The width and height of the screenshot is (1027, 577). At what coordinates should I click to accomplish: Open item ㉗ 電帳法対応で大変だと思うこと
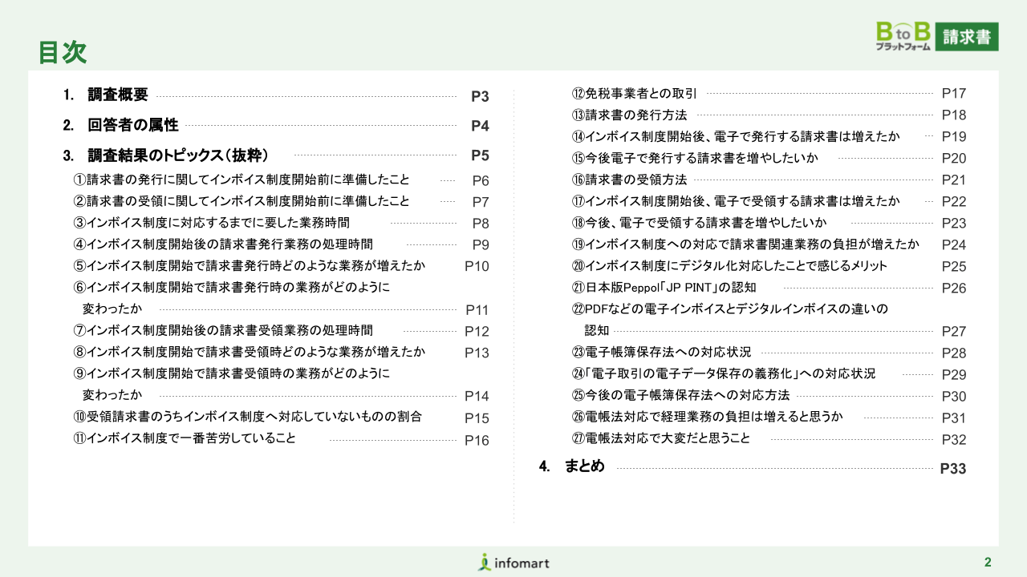click(x=661, y=438)
